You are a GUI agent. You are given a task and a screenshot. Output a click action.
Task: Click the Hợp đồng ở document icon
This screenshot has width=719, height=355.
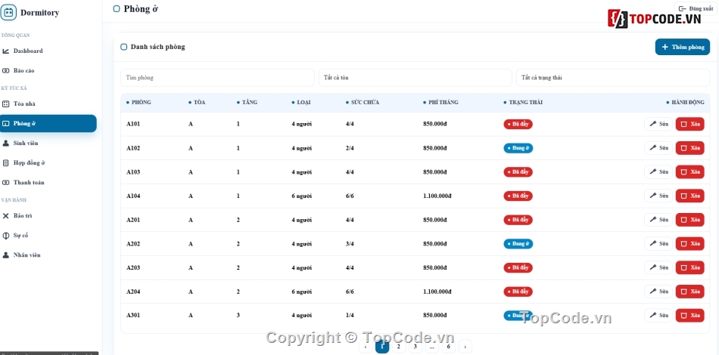5,163
